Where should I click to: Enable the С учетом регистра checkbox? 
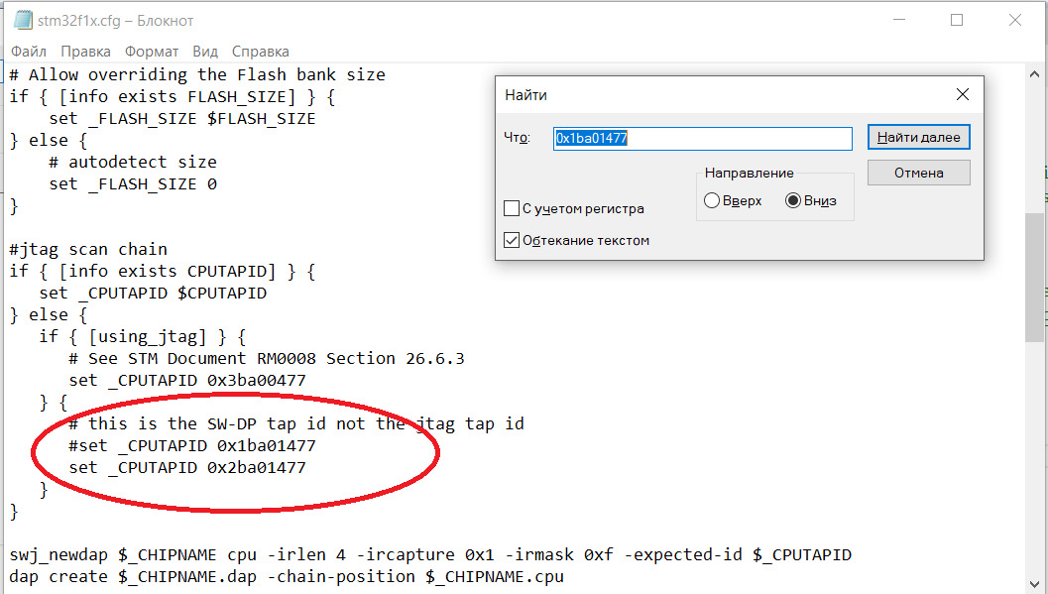coord(512,208)
